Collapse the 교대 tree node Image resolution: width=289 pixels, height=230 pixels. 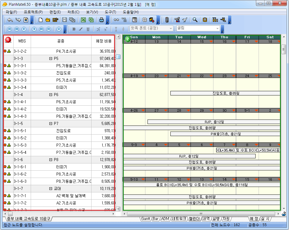click(51, 188)
